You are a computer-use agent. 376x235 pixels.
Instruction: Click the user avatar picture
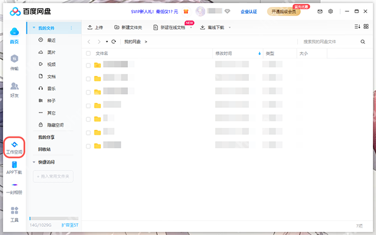click(201, 11)
